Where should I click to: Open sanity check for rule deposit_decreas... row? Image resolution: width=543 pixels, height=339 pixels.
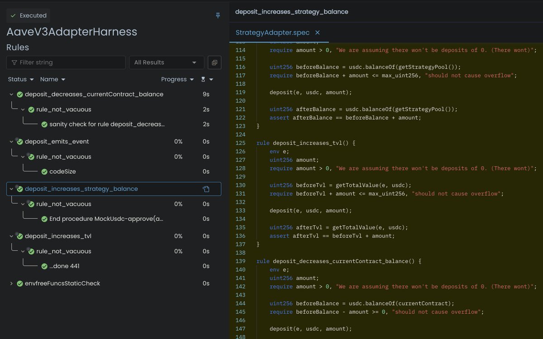(107, 124)
